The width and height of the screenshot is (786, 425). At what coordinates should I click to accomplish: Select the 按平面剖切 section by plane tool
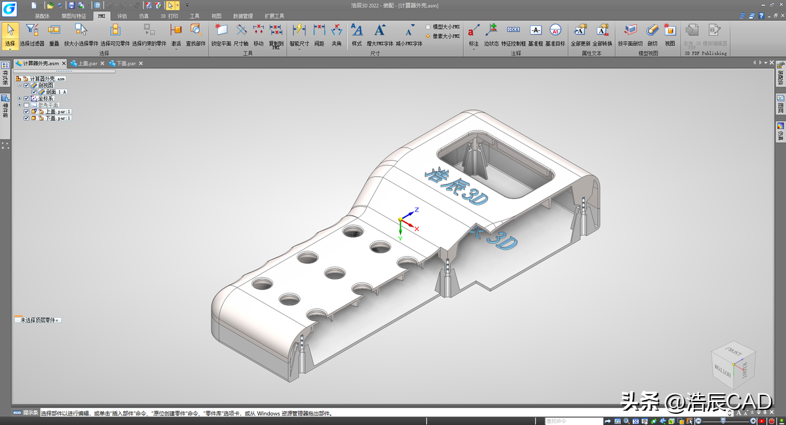[629, 30]
